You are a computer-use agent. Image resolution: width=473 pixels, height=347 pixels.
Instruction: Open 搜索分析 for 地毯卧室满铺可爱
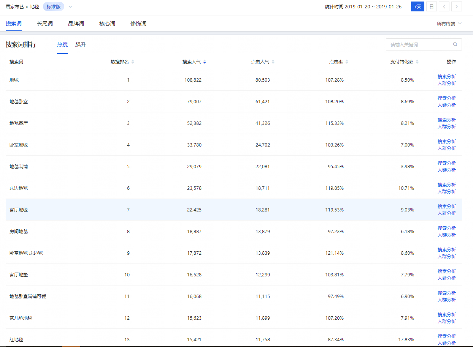[447, 293]
